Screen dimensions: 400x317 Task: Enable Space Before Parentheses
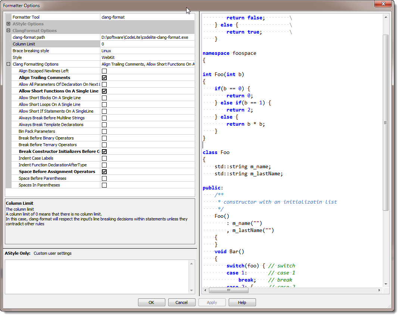coord(104,178)
